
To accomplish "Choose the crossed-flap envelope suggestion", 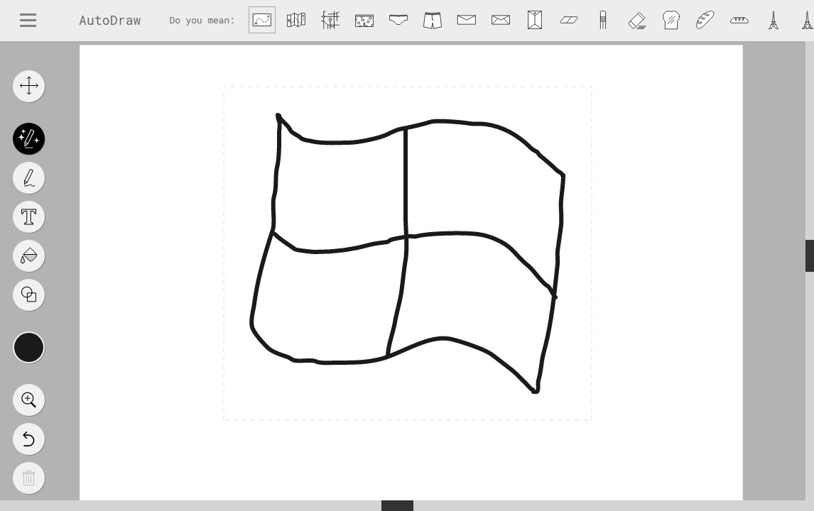I will 501,21.
